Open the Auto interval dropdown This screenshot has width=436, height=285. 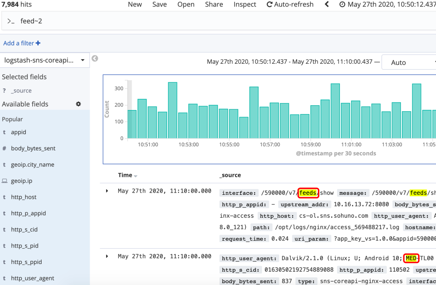tap(408, 62)
